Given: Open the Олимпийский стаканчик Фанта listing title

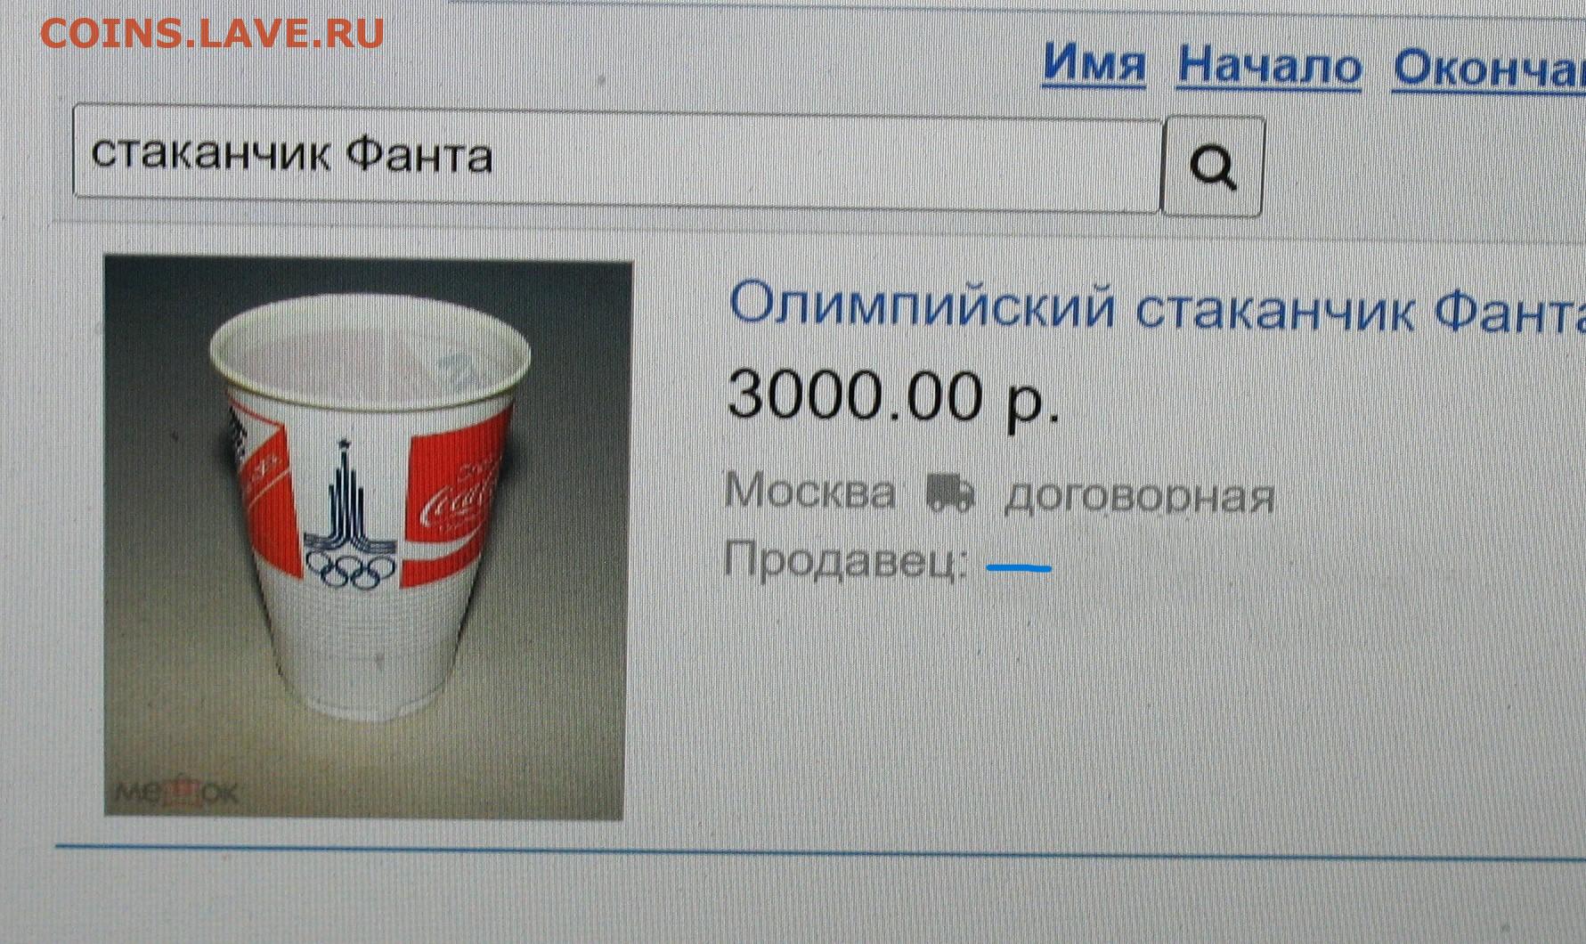Looking at the screenshot, I should (1157, 307).
